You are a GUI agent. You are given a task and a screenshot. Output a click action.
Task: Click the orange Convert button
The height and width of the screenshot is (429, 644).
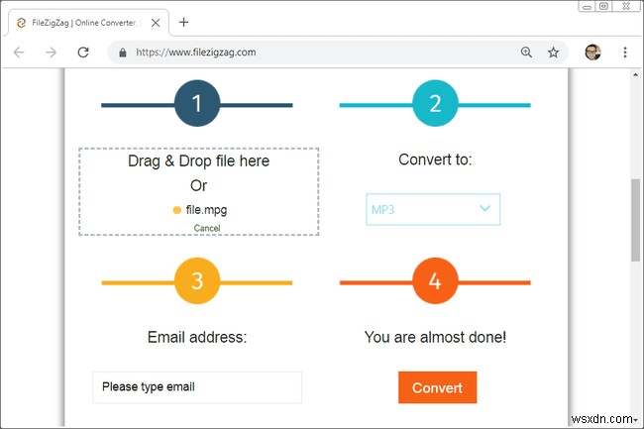437,387
